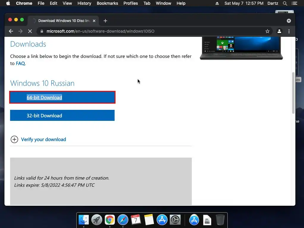Open Google Chrome from the Dock
This screenshot has width=304, height=228.
click(x=110, y=220)
